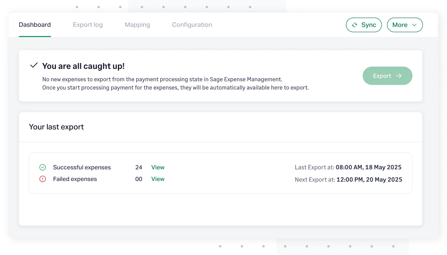Click the green checkmark beside Successful expenses

[42, 167]
